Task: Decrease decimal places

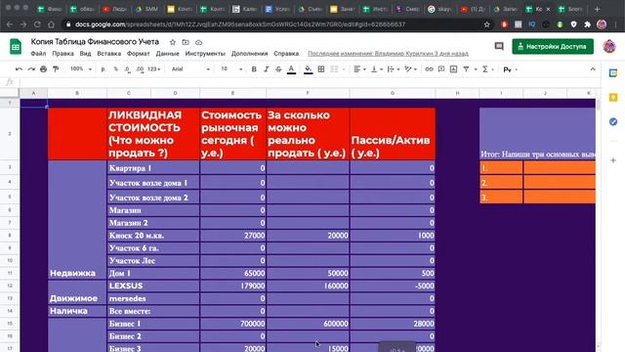Action: click(127, 69)
